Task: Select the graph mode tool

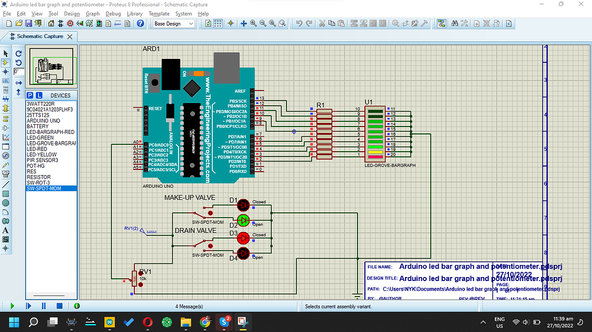Action: (x=6, y=137)
